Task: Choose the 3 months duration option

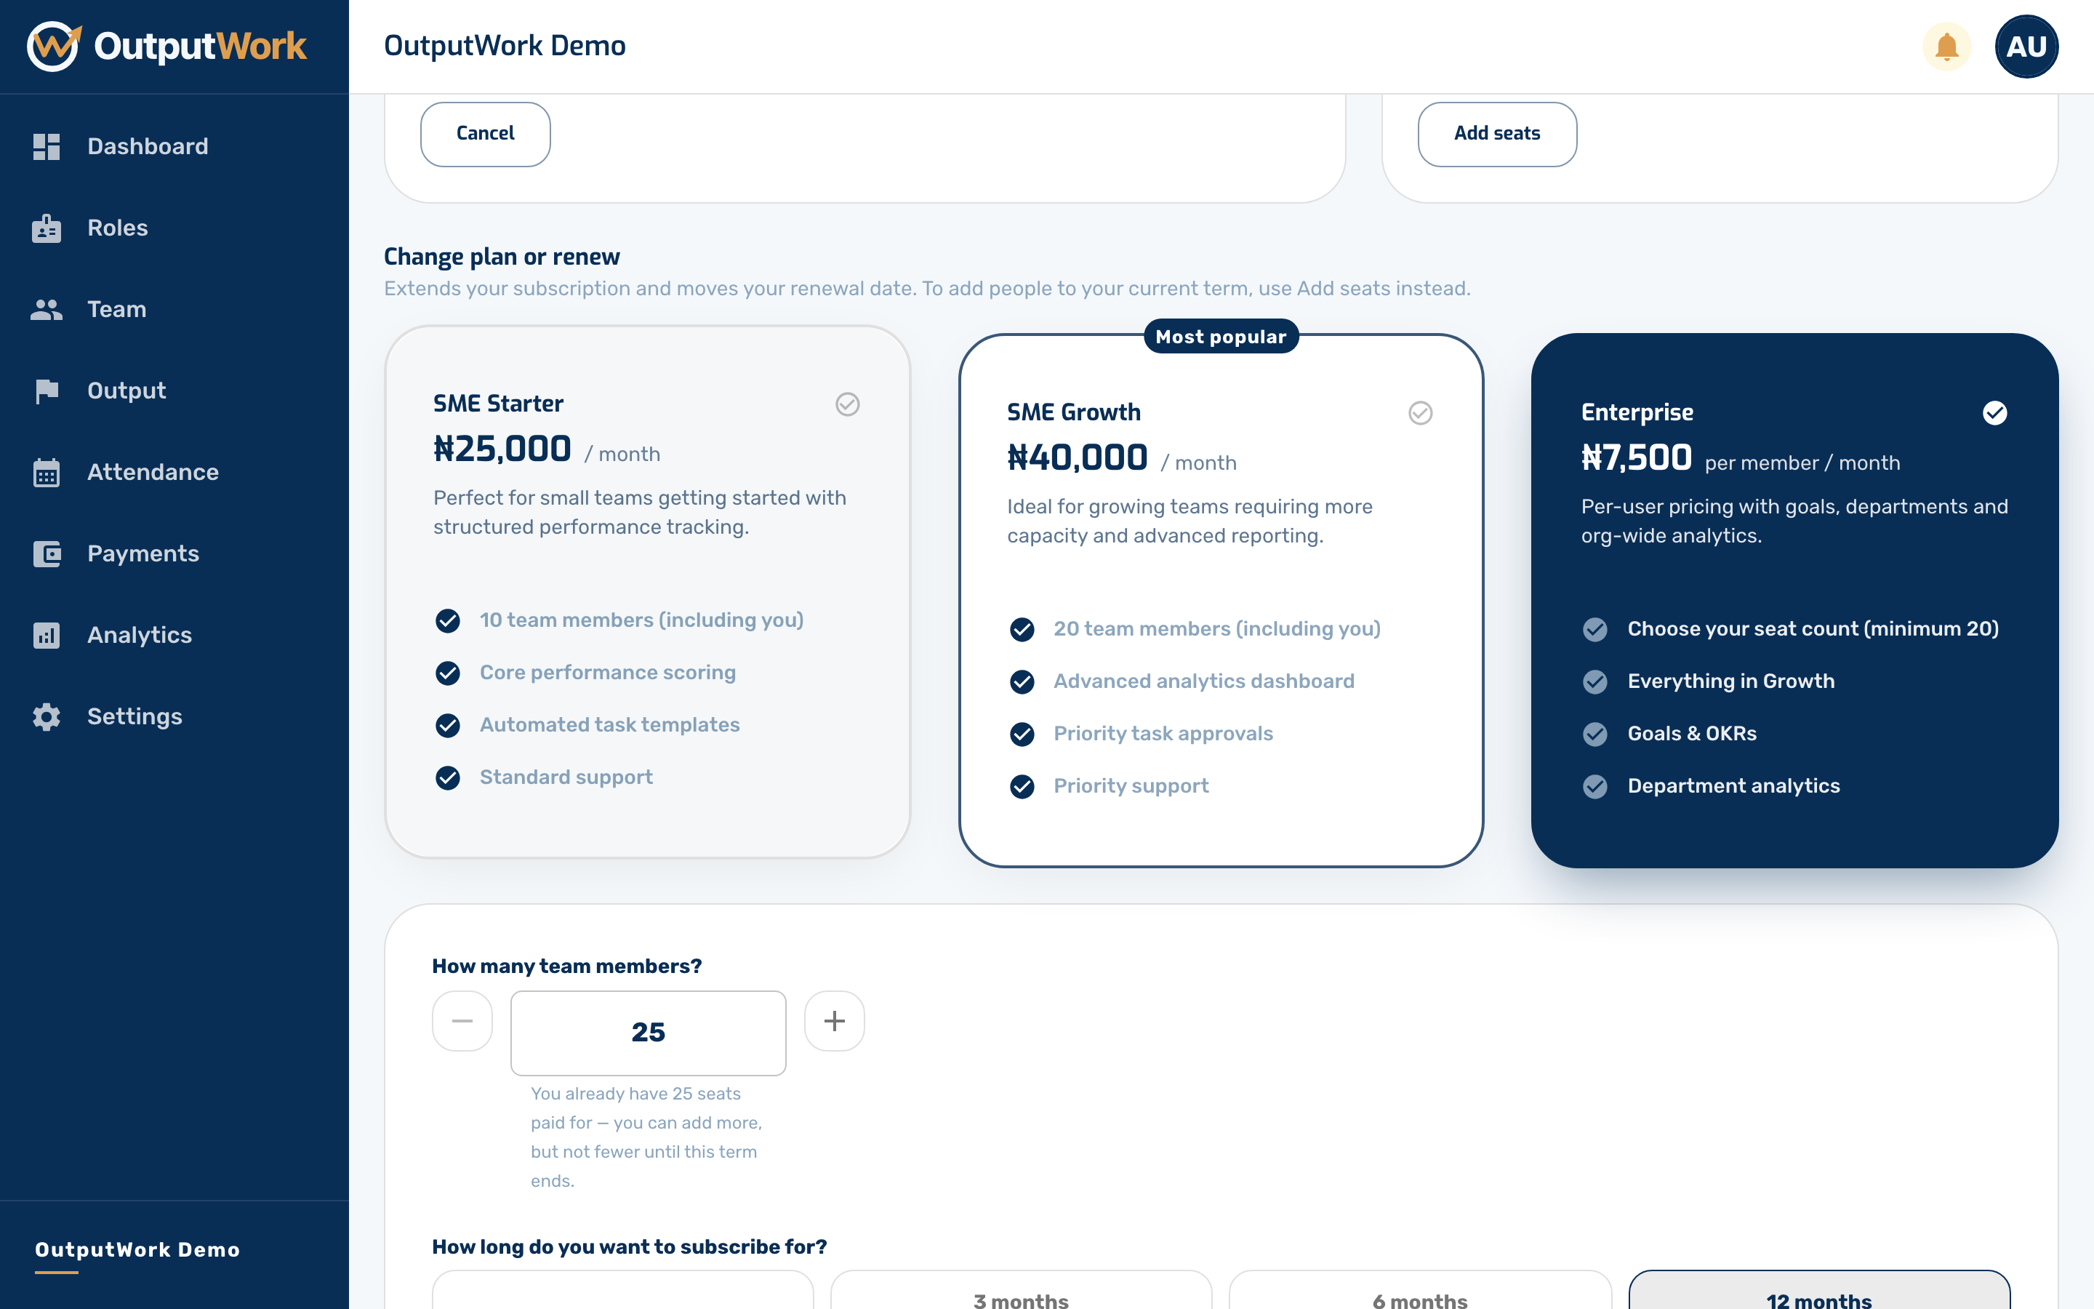Action: pos(1021,1291)
